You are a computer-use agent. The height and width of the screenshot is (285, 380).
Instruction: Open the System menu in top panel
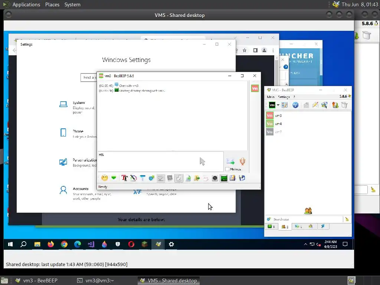click(72, 4)
